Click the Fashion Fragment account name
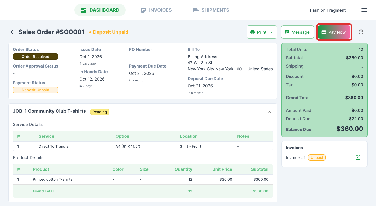376x206 pixels. point(328,10)
